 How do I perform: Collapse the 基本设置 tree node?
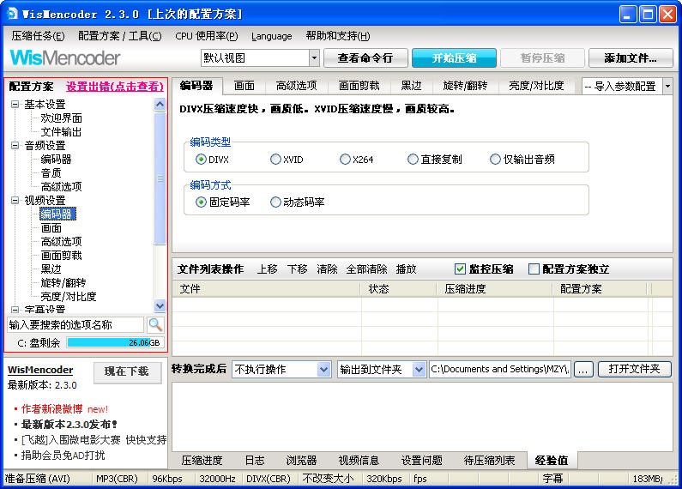pos(15,105)
